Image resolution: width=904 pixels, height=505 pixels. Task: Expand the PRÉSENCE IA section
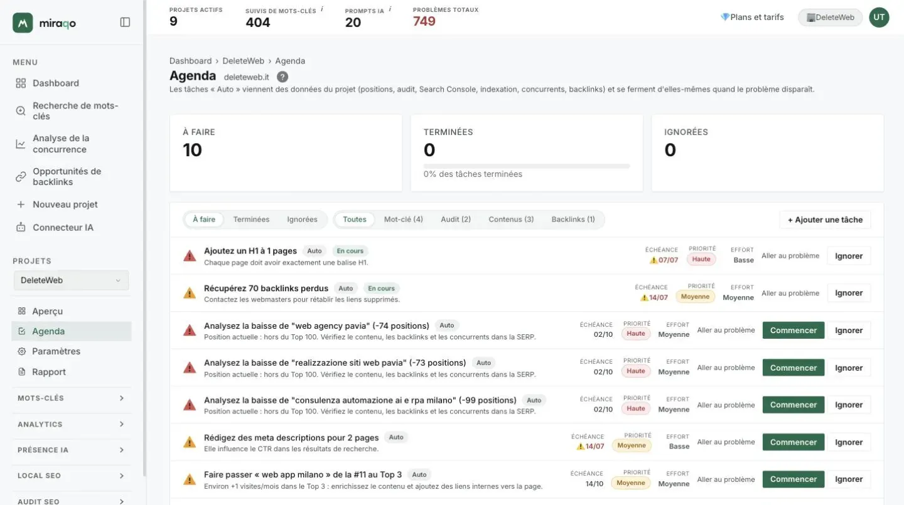coord(71,450)
